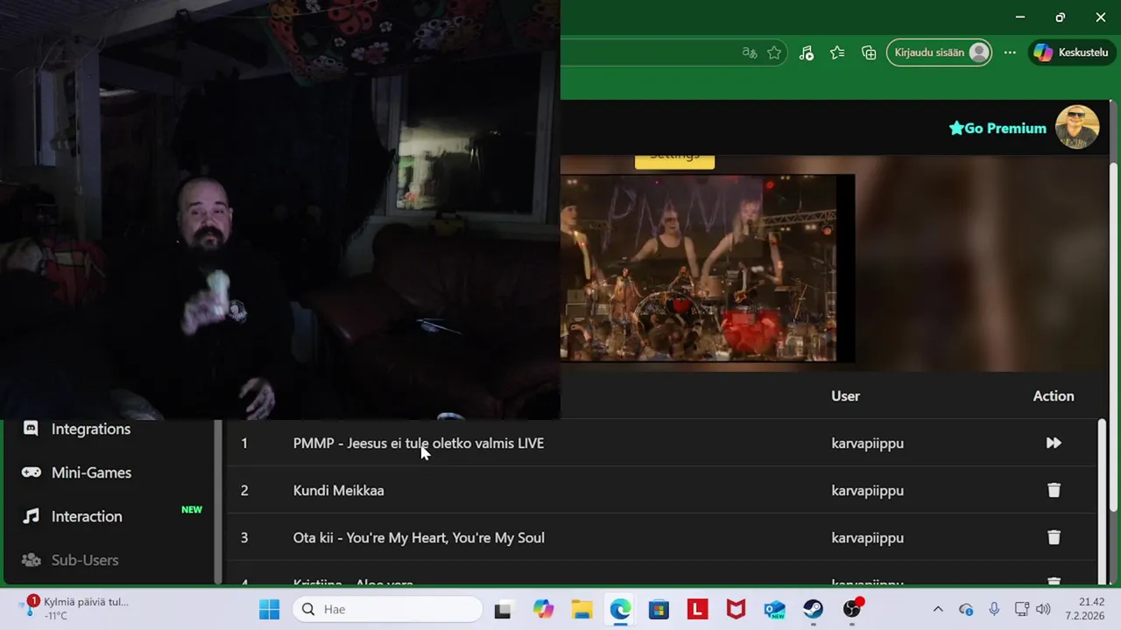Viewport: 1121px width, 630px height.
Task: Click the Interaction music note icon
Action: point(31,516)
